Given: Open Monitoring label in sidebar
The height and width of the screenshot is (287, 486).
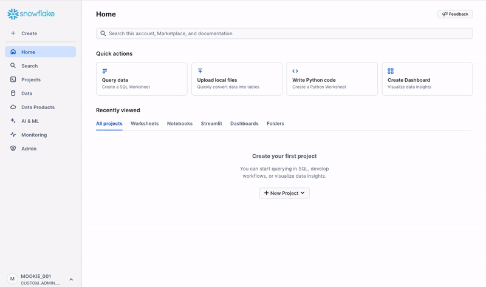Looking at the screenshot, I should (x=34, y=135).
